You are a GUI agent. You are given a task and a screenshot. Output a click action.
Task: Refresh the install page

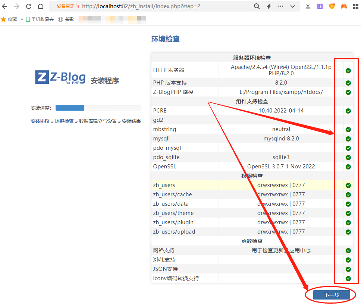pyautogui.click(x=28, y=6)
